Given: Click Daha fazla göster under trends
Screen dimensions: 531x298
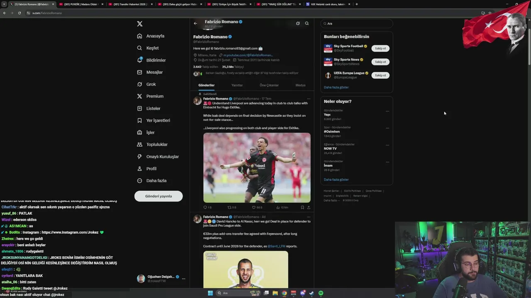Looking at the screenshot, I should click(336, 180).
